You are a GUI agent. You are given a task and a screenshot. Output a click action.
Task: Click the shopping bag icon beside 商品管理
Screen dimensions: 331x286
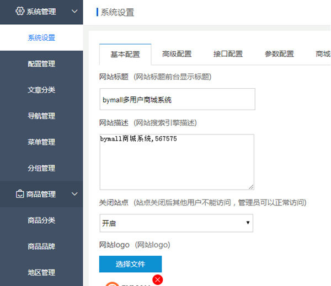coord(19,194)
